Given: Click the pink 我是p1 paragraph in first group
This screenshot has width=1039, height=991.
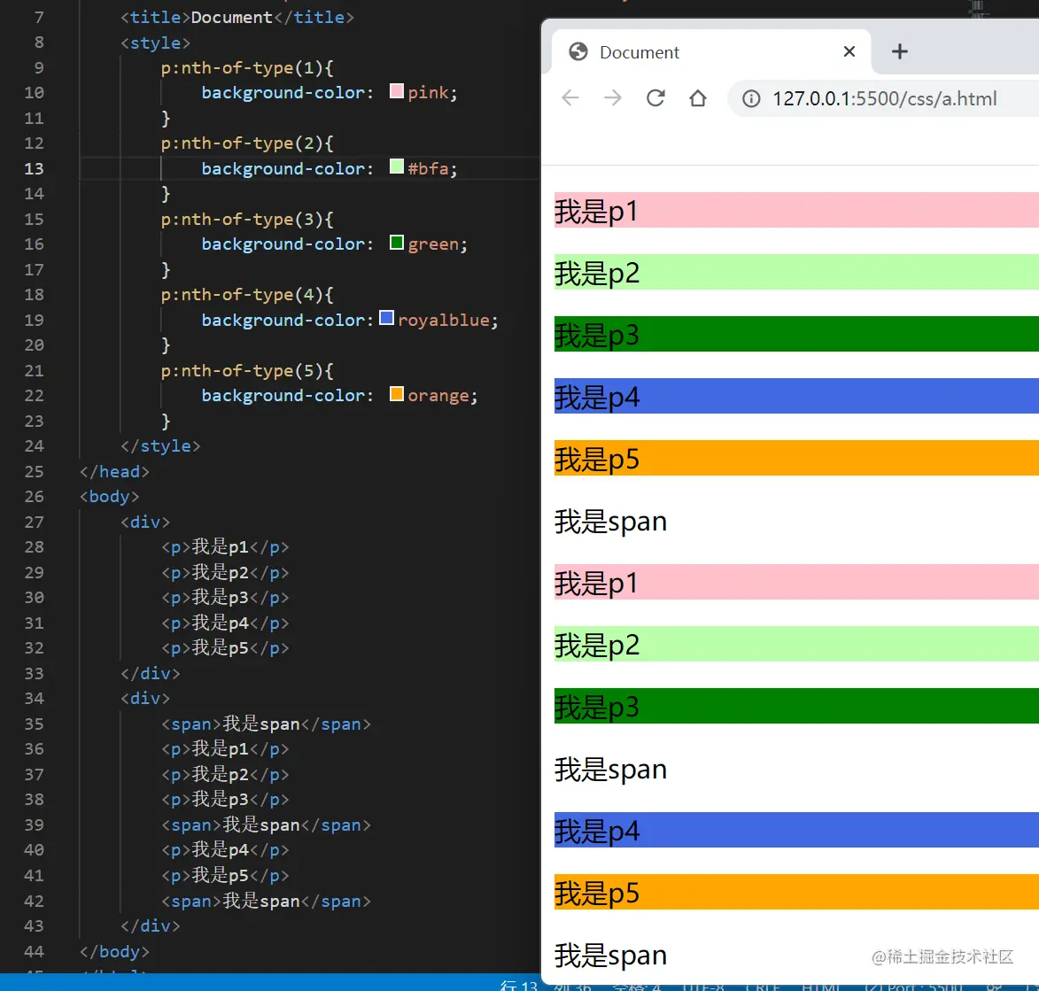Looking at the screenshot, I should coord(796,210).
